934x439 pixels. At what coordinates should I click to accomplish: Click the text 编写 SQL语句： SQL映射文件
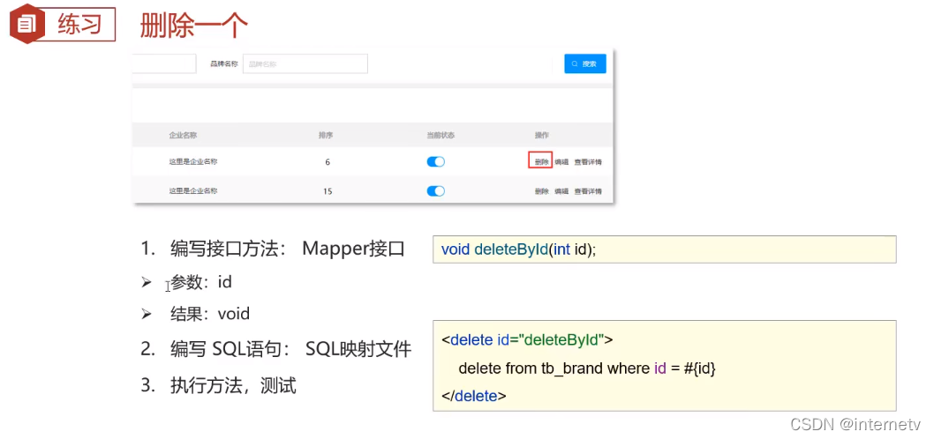click(290, 349)
